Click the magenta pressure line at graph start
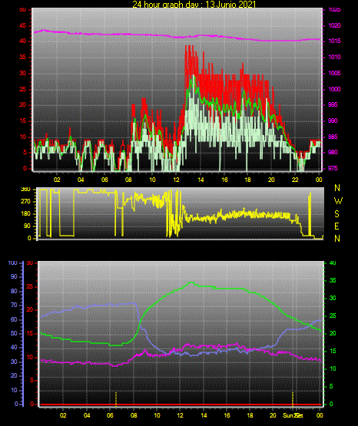 pos(35,32)
